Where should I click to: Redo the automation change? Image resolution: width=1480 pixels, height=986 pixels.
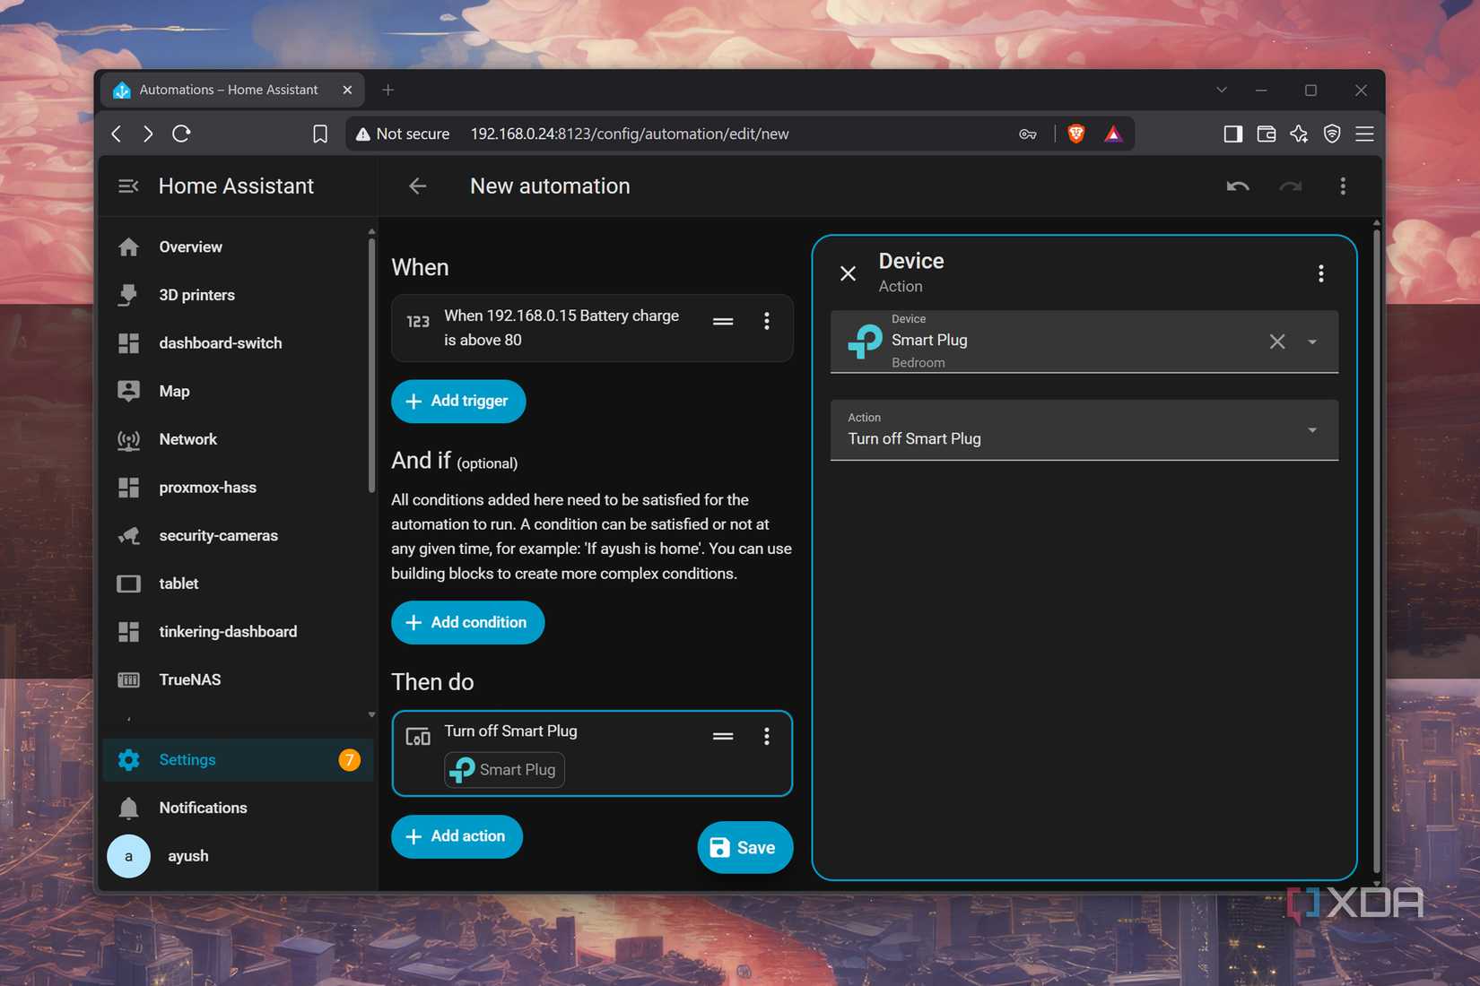(1291, 186)
